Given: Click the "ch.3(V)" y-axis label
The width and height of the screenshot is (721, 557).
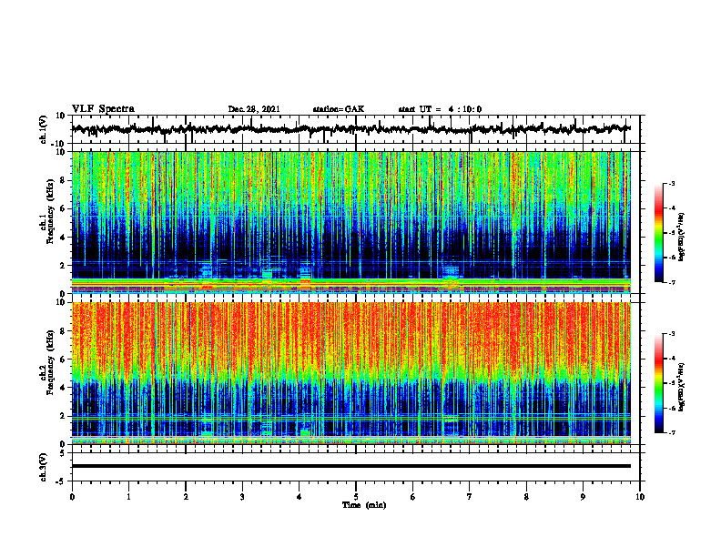Looking at the screenshot, I should [x=44, y=467].
